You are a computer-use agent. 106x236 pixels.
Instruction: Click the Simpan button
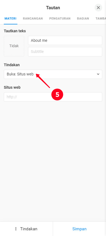(x=79, y=229)
